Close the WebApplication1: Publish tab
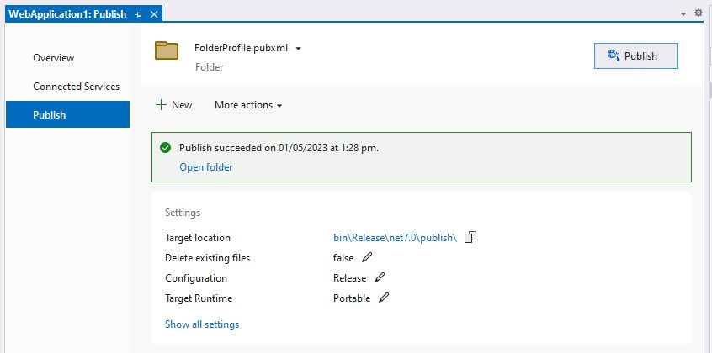The width and height of the screenshot is (712, 353). [154, 14]
